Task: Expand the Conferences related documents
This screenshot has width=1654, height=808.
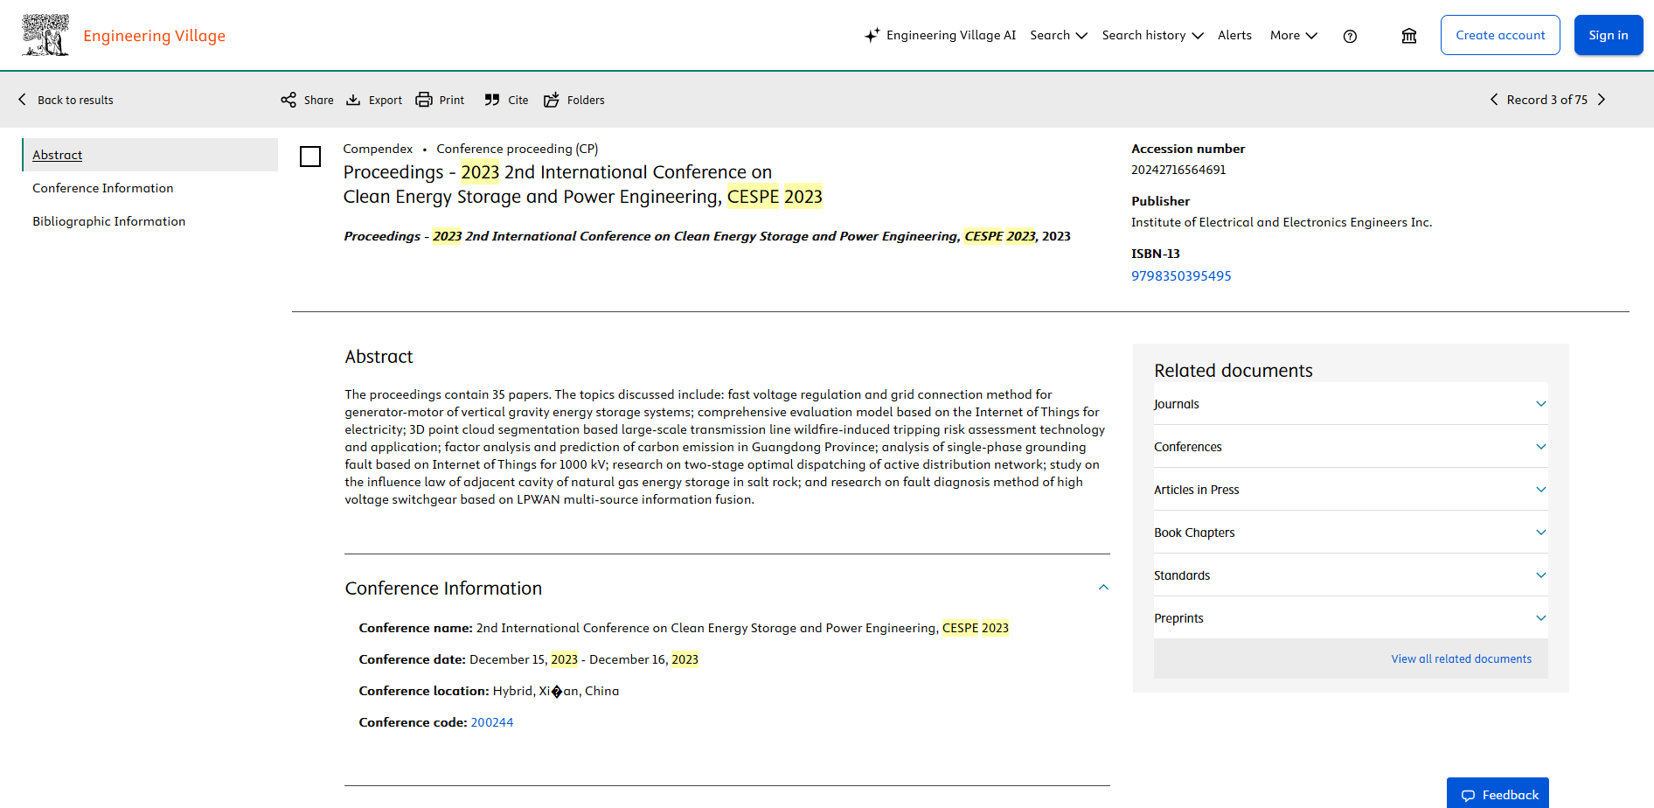Action: tap(1351, 447)
